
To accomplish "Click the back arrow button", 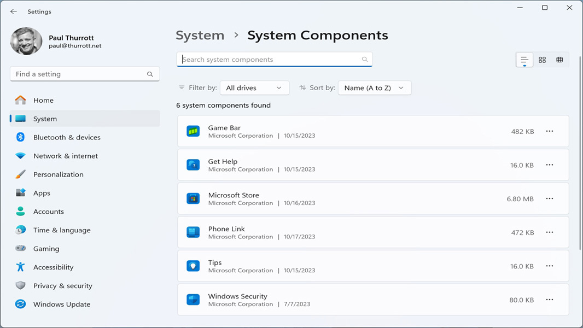I will point(13,11).
